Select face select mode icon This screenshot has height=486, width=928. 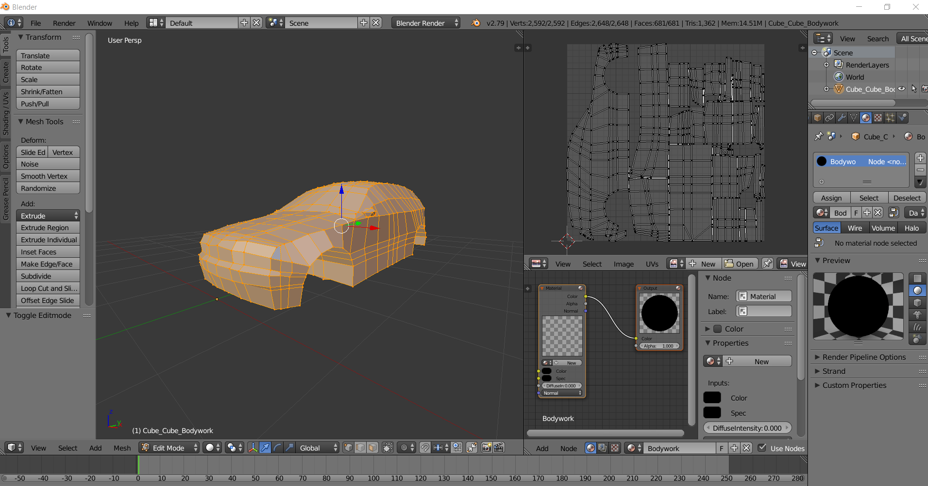tap(372, 448)
